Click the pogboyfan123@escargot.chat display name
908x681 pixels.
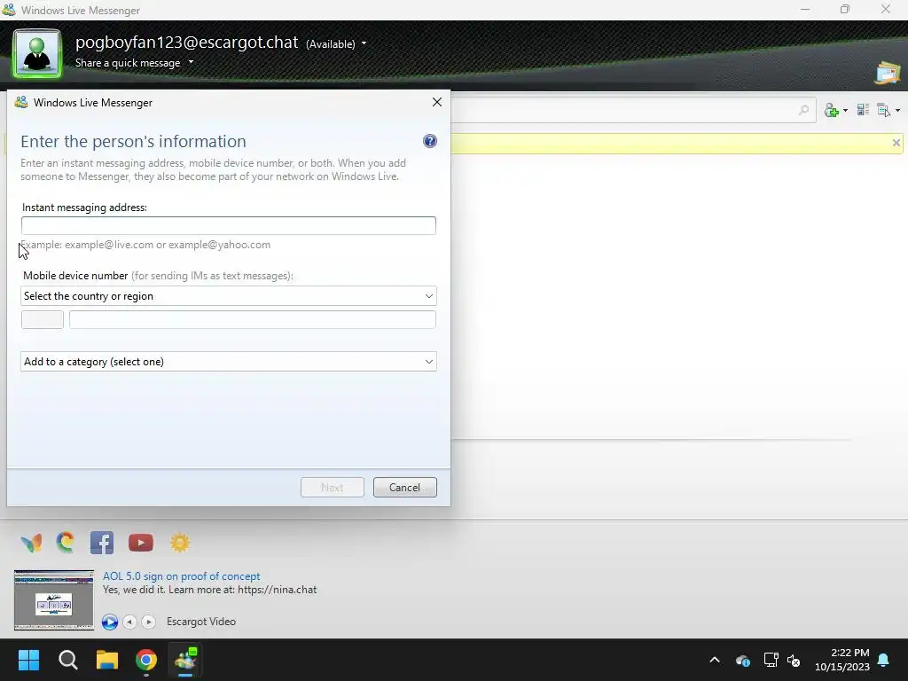[x=186, y=43]
